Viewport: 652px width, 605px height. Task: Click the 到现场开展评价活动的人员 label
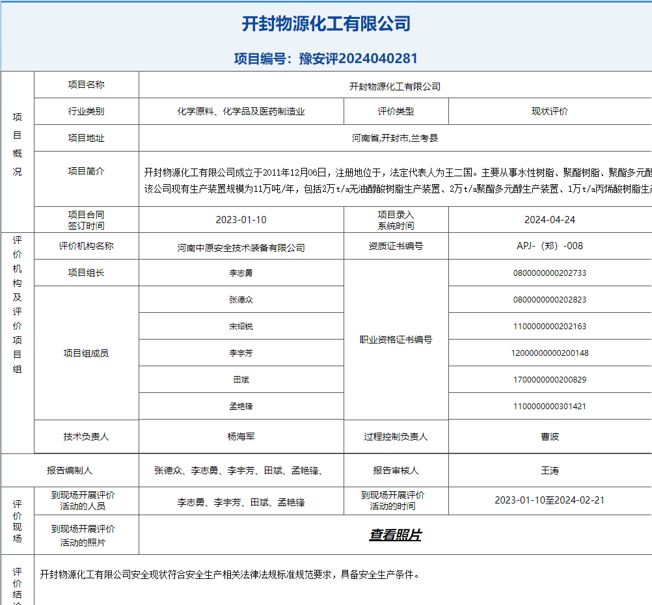pos(83,501)
